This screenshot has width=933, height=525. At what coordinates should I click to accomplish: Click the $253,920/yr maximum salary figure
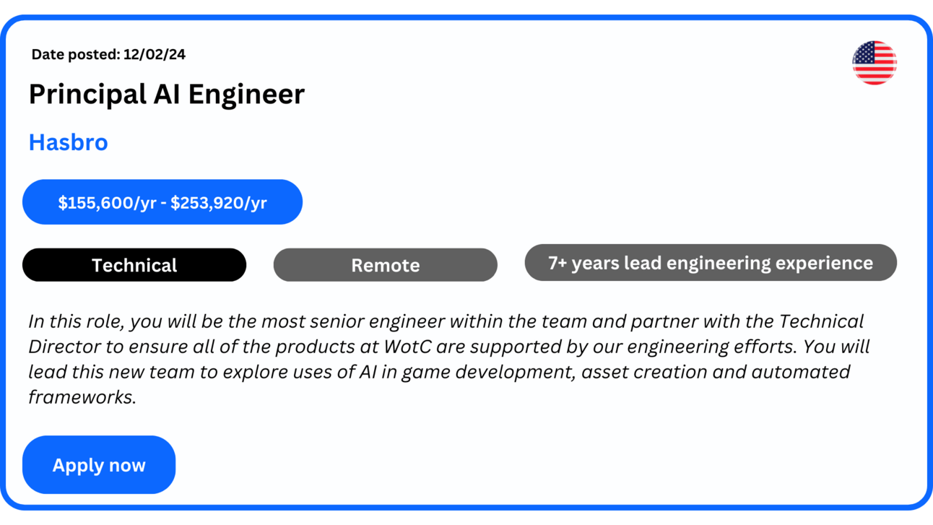click(x=219, y=203)
